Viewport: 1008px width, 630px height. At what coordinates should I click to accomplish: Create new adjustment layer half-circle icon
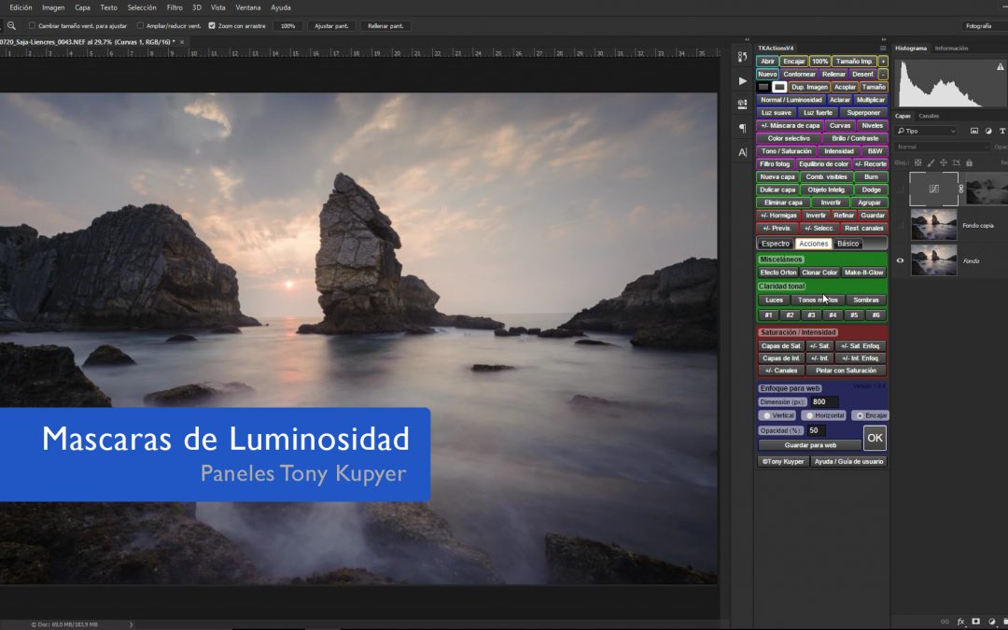coord(991,622)
